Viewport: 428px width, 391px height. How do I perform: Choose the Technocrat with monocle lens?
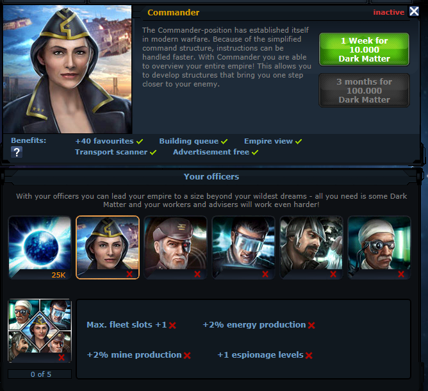[x=379, y=247]
